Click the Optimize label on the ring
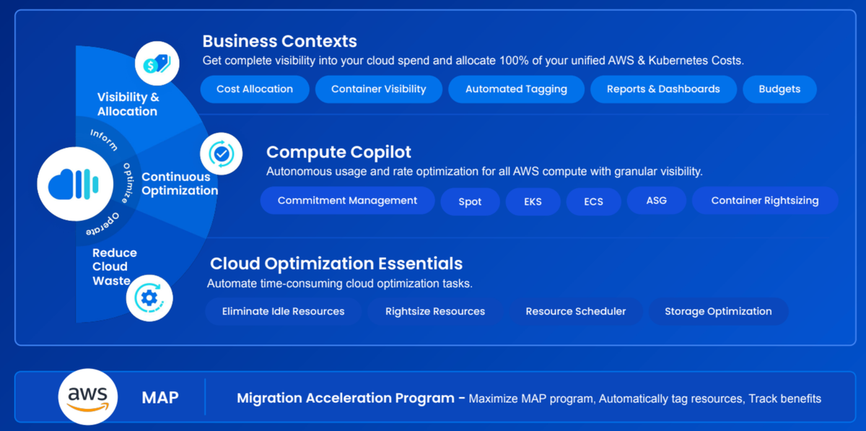 128,182
